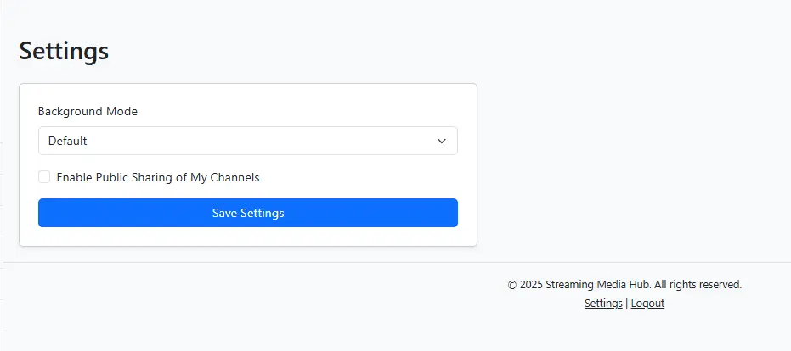Click the copyright text for Streaming Media Hub
791x351 pixels.
pos(624,285)
